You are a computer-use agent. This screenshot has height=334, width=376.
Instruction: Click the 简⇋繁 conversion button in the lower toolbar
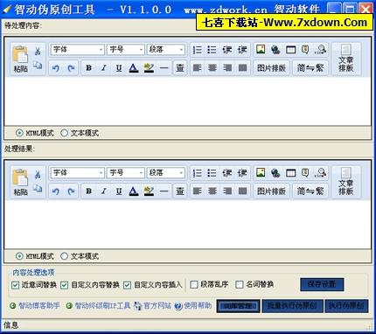coord(310,191)
